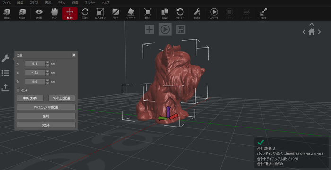
Task: Click the Z position input field
Action: coord(35,82)
